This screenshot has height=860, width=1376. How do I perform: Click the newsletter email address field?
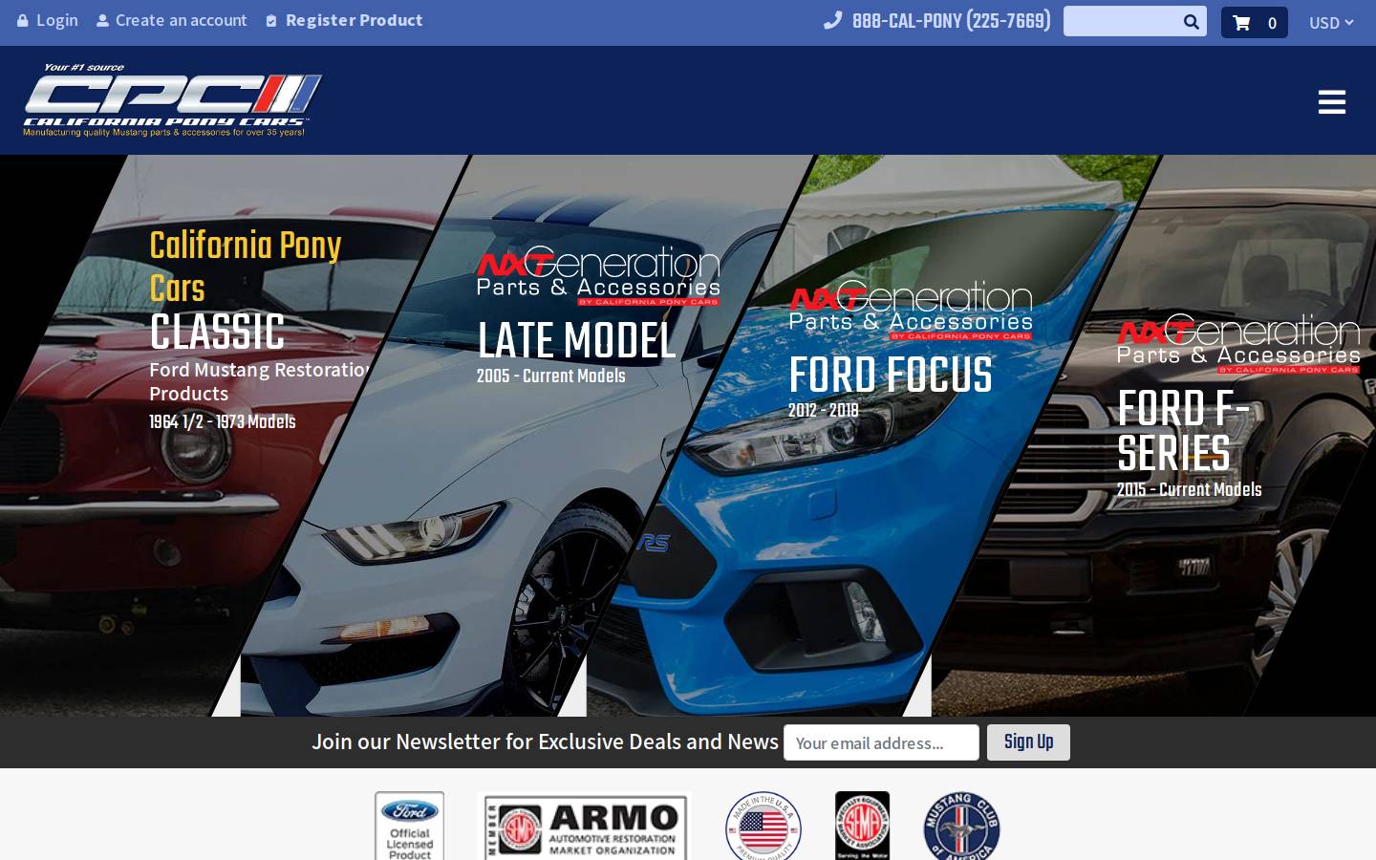click(881, 742)
